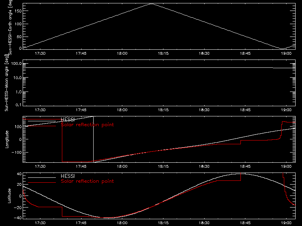Select Solar reflection point legend in Longitude plot
The height and width of the screenshot is (226, 302).
(x=87, y=125)
